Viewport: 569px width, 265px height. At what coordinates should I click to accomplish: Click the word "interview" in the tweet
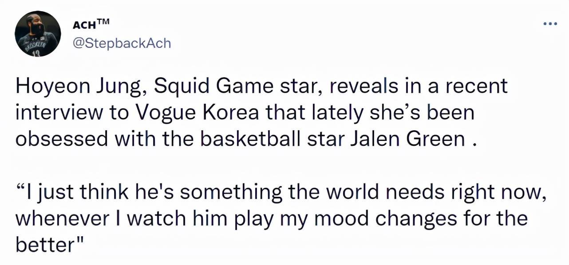(x=54, y=113)
